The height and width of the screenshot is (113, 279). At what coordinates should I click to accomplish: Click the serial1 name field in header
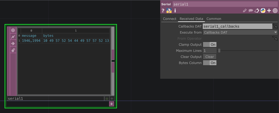[x=225, y=4]
